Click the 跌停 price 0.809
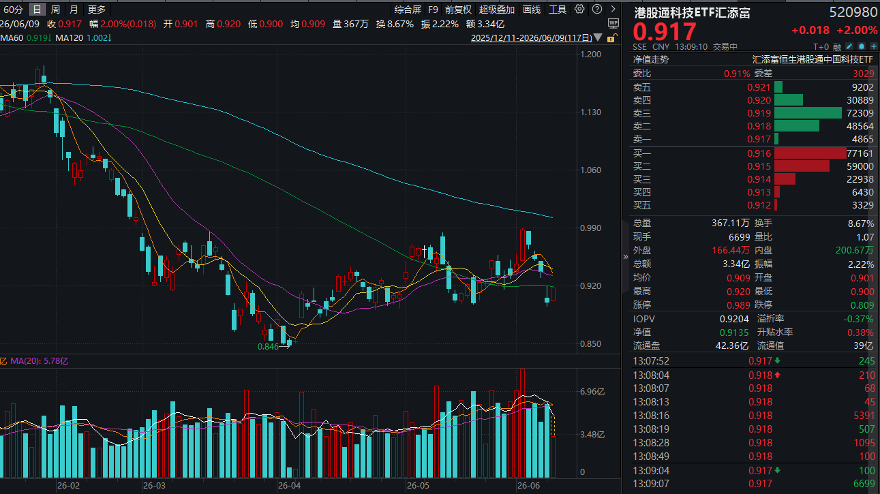 [x=862, y=305]
